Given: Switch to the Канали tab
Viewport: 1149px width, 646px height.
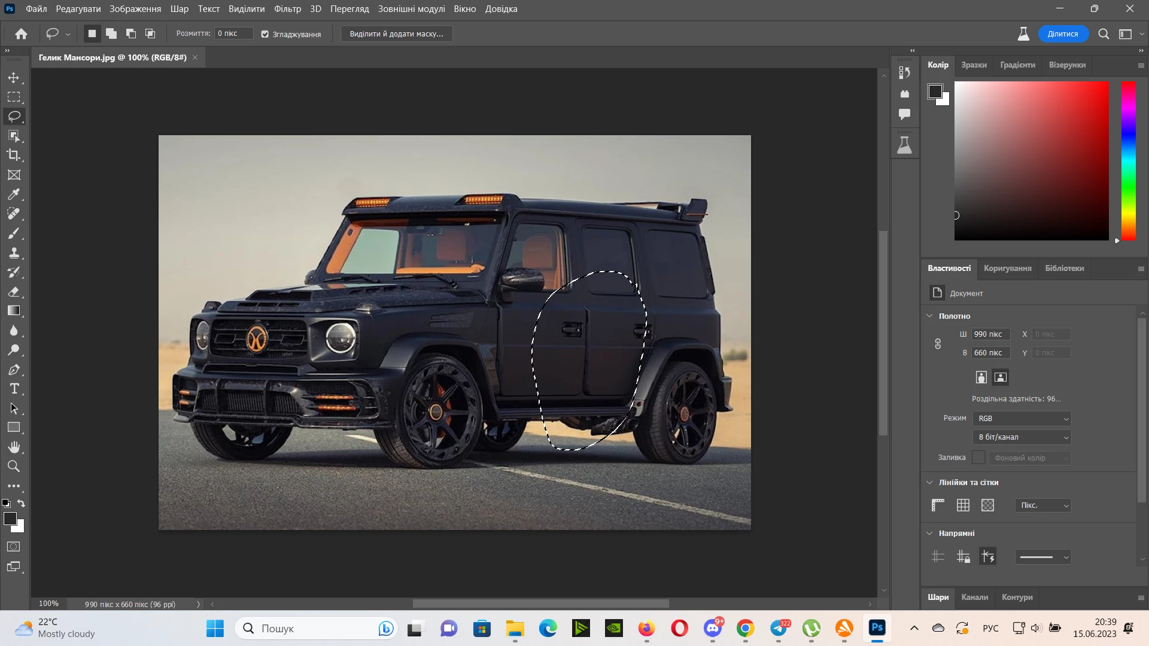Looking at the screenshot, I should pyautogui.click(x=974, y=597).
